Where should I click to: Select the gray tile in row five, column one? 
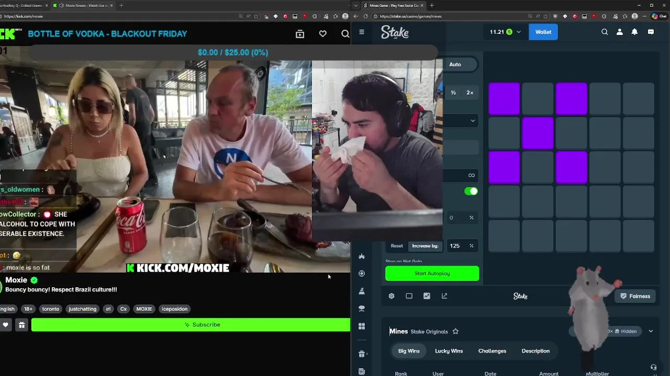pos(504,237)
